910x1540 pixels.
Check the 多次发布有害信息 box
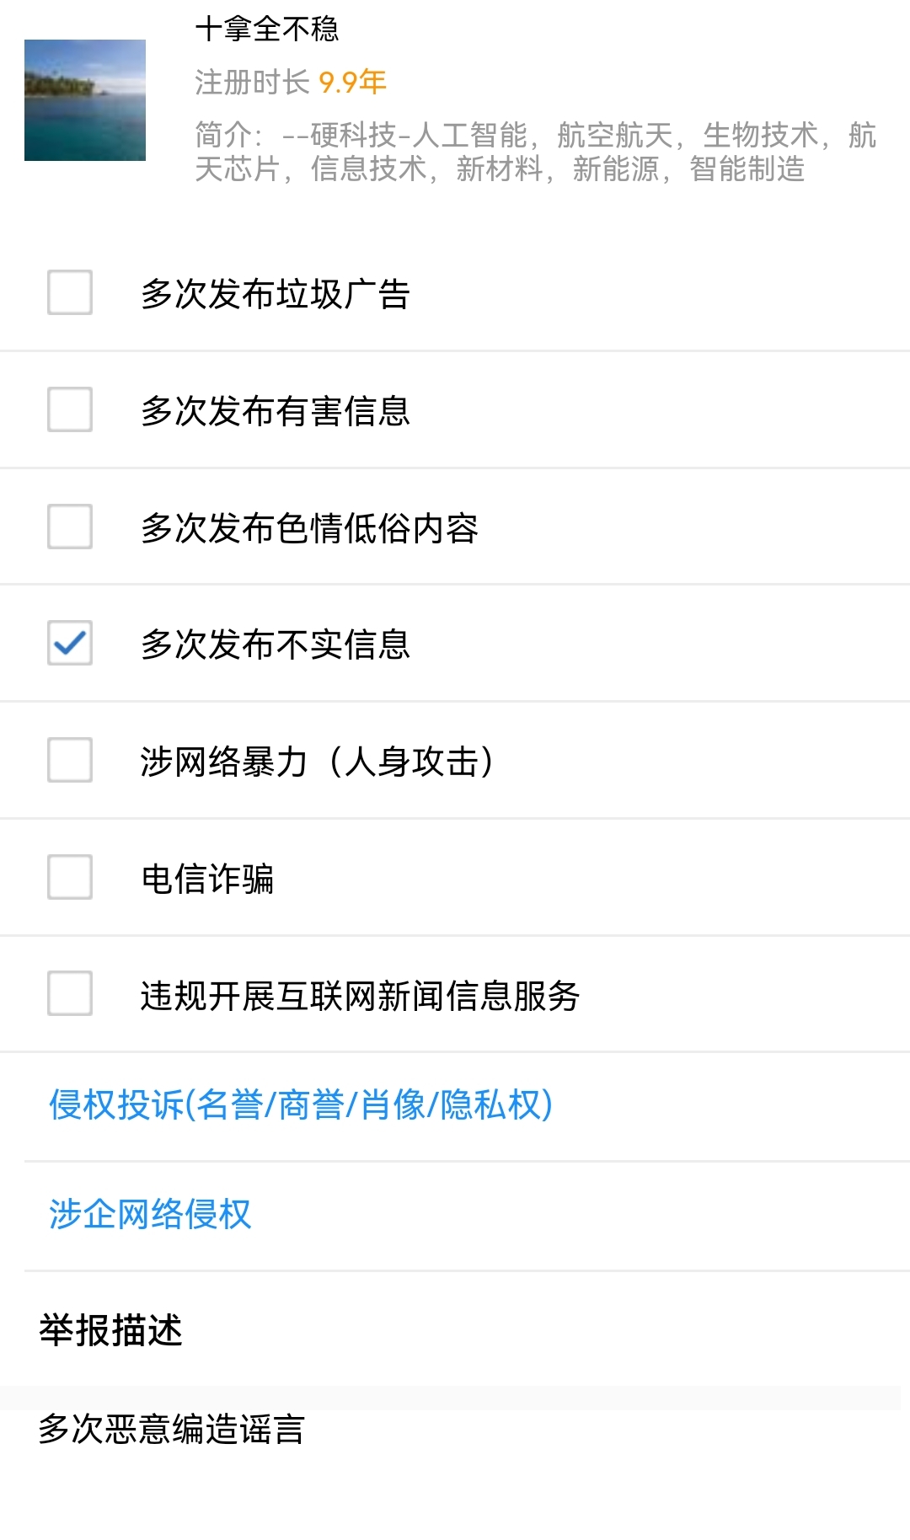70,409
